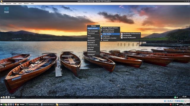Choose Log Out in the Menu

[x=94, y=48]
